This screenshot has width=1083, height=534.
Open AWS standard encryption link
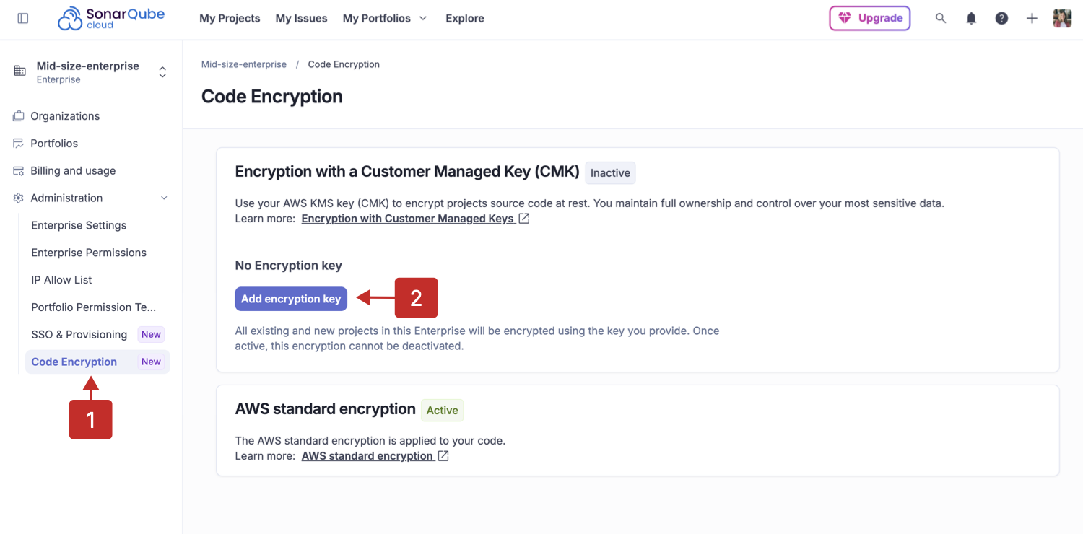click(x=367, y=456)
